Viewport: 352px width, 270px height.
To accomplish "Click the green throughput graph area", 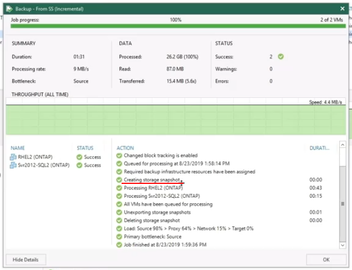I will (x=176, y=120).
